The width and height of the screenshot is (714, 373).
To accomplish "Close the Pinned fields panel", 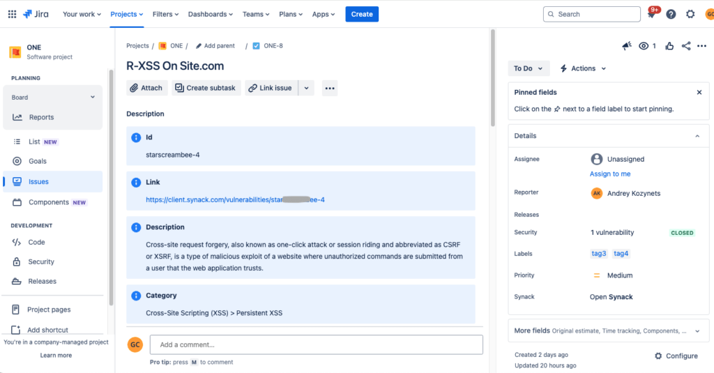I will (x=699, y=92).
